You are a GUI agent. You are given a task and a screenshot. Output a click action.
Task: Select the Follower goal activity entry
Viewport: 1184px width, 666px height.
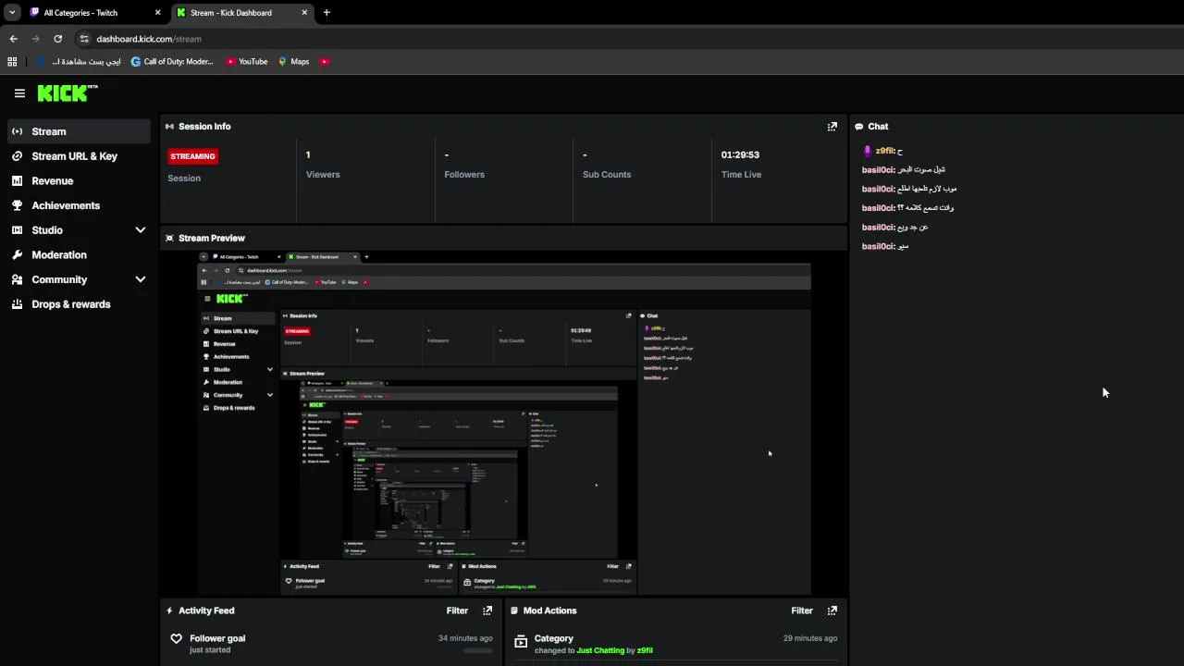(331, 644)
